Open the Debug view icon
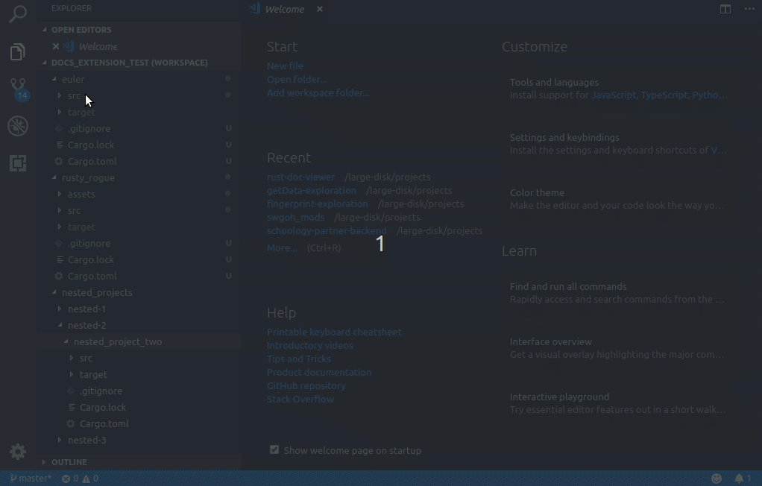The height and width of the screenshot is (486, 762). point(18,127)
